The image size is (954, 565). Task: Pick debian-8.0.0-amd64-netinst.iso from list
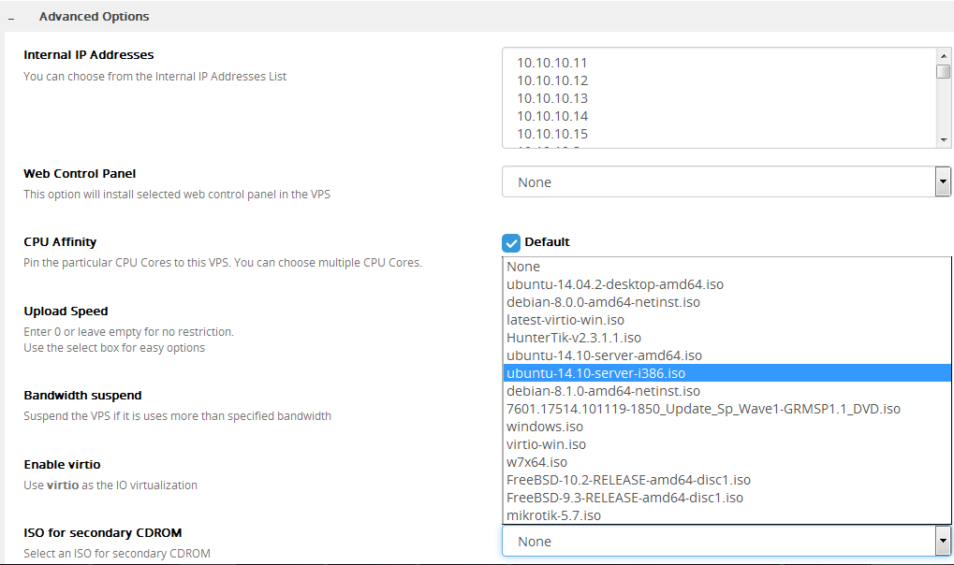603,302
